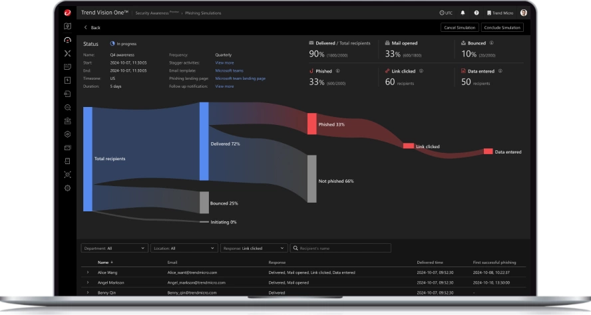The height and width of the screenshot is (315, 591).
Task: Click the 2024-10-08, 10:22:37 phishing time
Action: point(491,272)
